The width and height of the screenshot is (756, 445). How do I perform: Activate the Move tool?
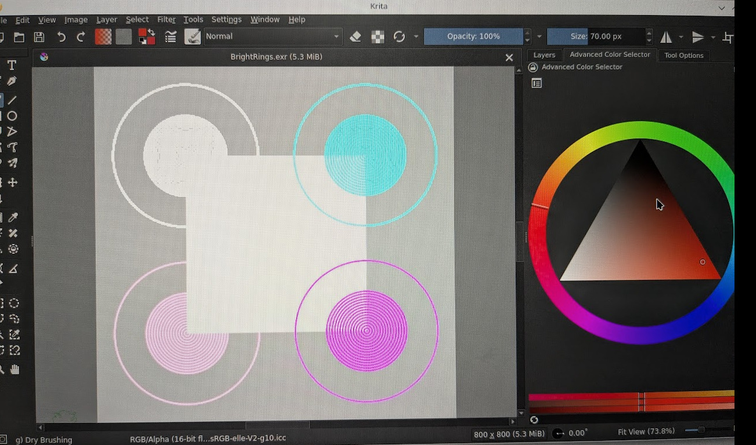pos(12,183)
